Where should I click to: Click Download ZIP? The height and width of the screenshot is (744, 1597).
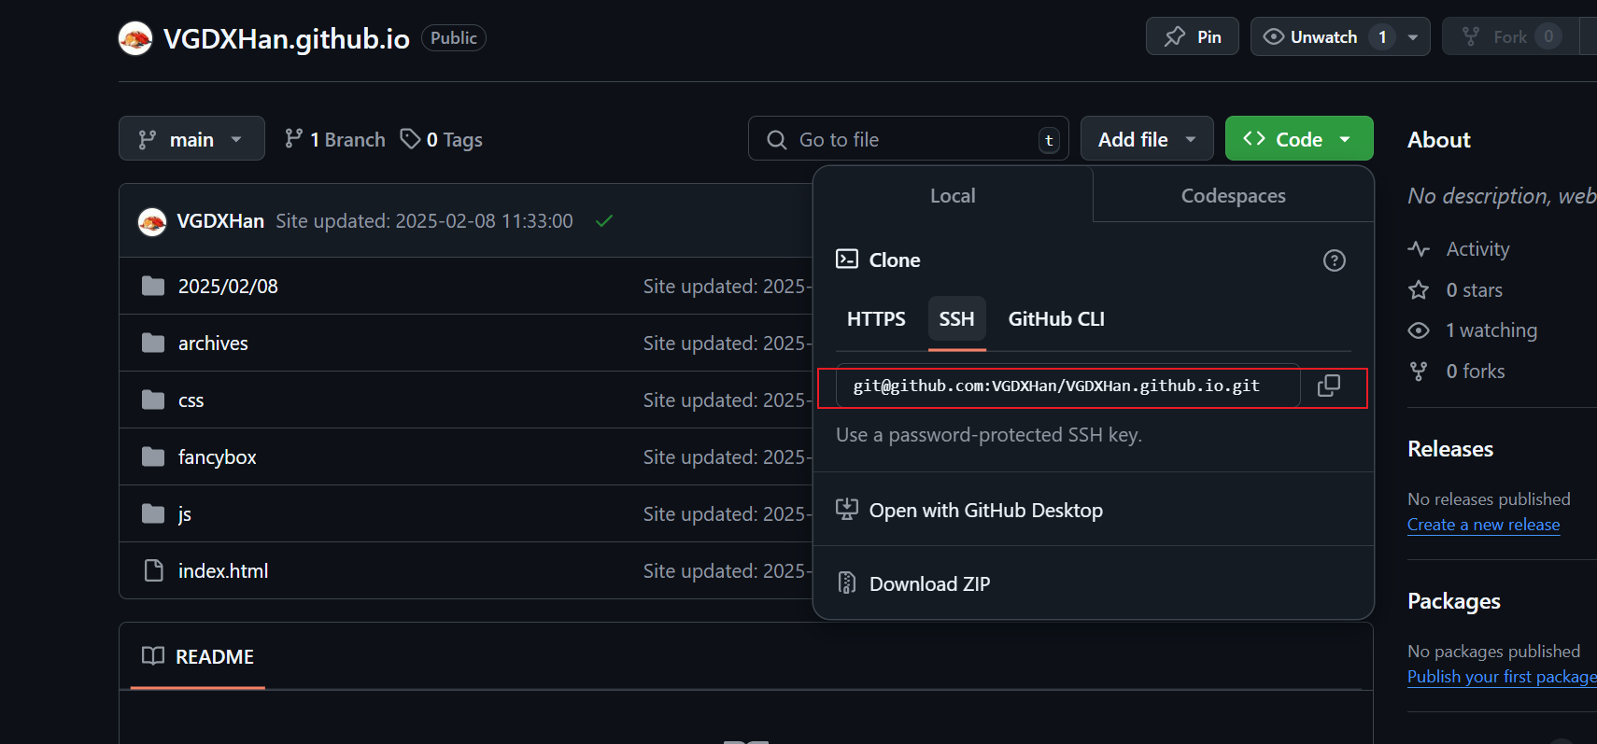(929, 583)
